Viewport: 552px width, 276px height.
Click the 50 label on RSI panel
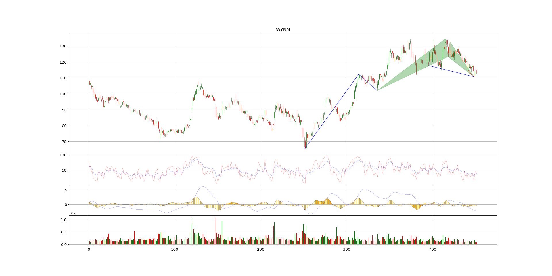point(64,170)
